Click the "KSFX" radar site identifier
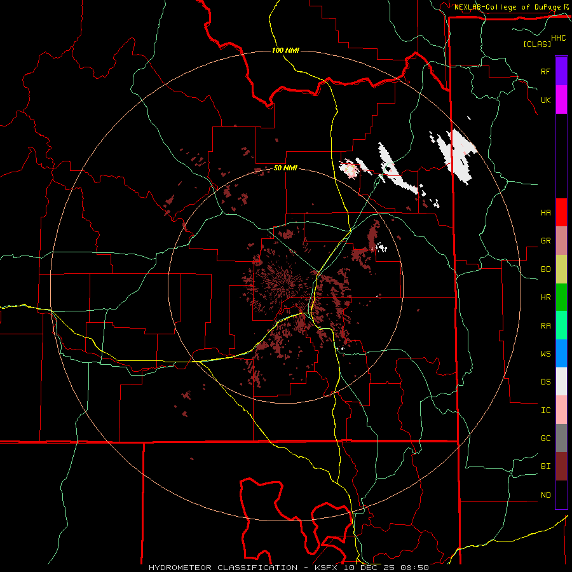Screen dimensions: 572x572 (x=327, y=568)
